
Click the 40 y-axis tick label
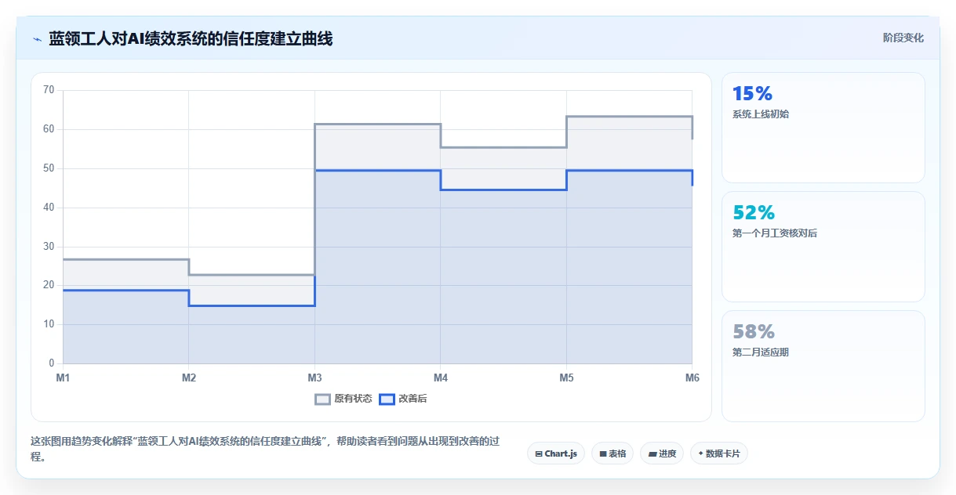pos(49,208)
